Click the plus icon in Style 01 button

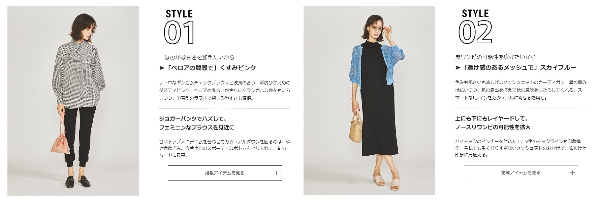[276, 173]
